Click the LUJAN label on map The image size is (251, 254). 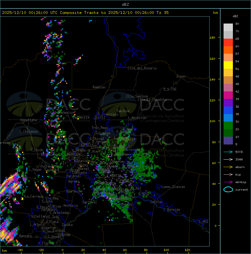click(x=75, y=171)
